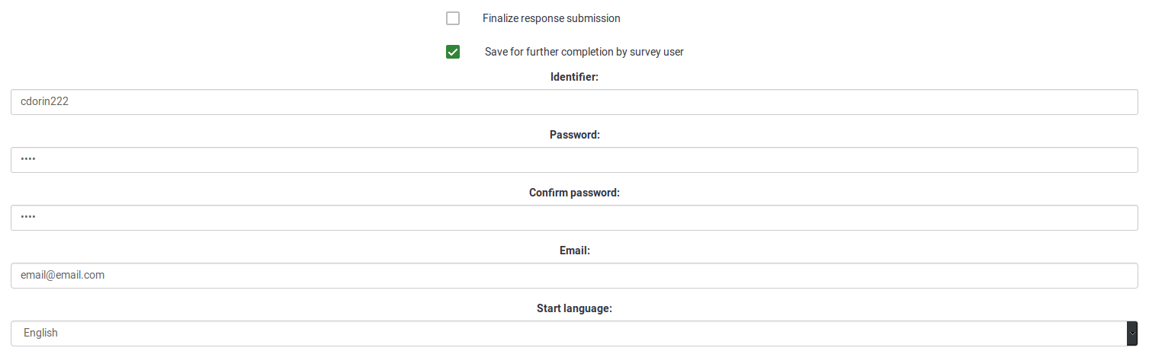Click the selected 'English' language value

tap(41, 333)
